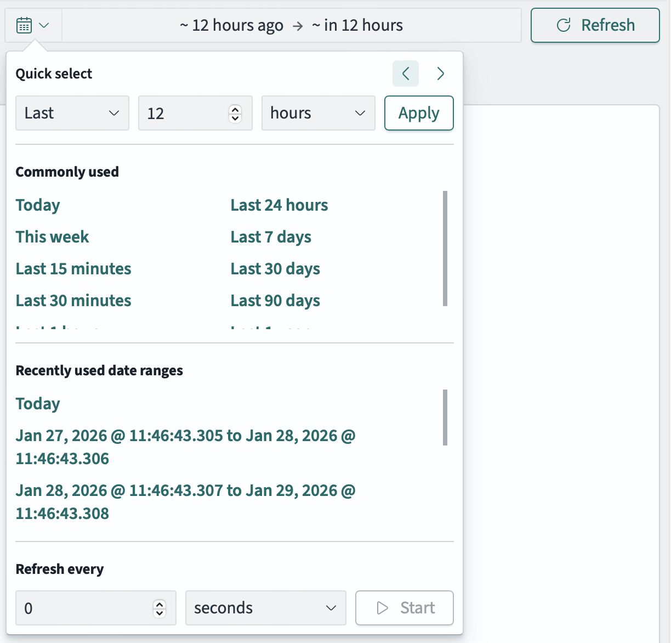The image size is (671, 643).
Task: Click the calendar quick menu icon
Action: click(33, 25)
